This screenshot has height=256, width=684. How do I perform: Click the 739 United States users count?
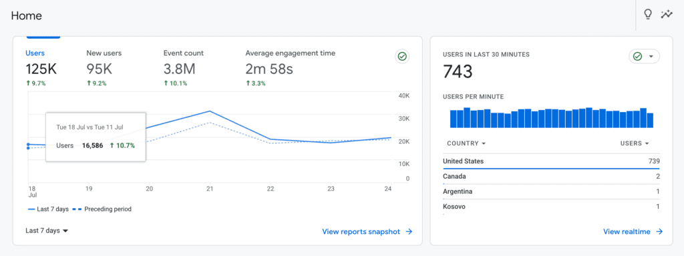coord(654,161)
